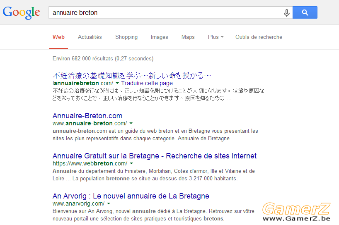
Task: Click the snippet starting 'annuaire-breton.com est un guide'
Action: [x=155, y=134]
